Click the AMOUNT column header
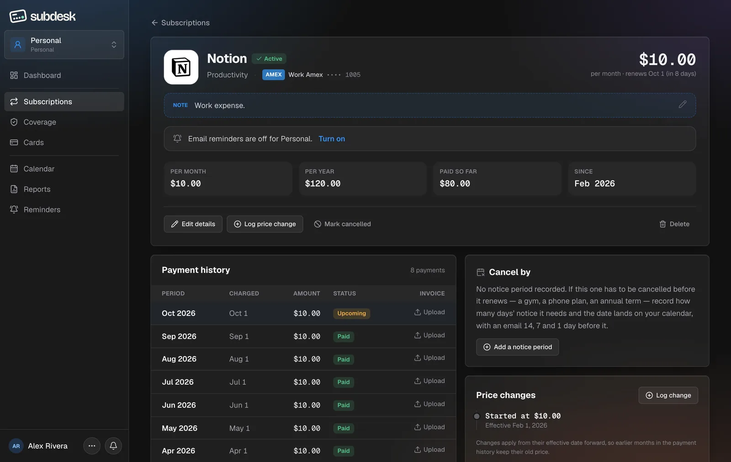 coord(307,294)
